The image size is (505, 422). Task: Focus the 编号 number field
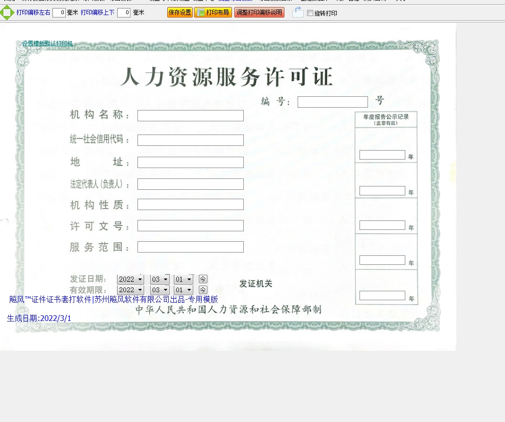[333, 102]
